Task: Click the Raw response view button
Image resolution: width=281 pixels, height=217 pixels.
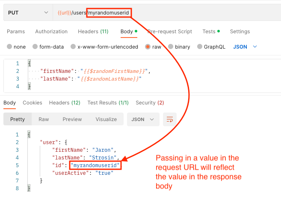Action: tap(44, 119)
